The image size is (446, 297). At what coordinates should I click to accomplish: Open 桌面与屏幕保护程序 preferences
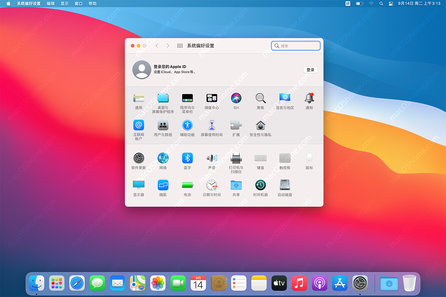[163, 98]
